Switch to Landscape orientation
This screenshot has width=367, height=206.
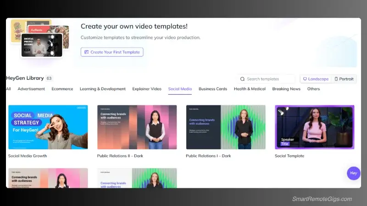pyautogui.click(x=316, y=79)
